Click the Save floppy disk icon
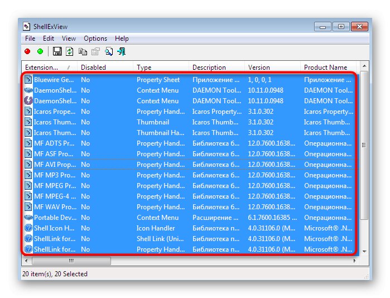Screen dimensions: 390x298 pyautogui.click(x=57, y=51)
